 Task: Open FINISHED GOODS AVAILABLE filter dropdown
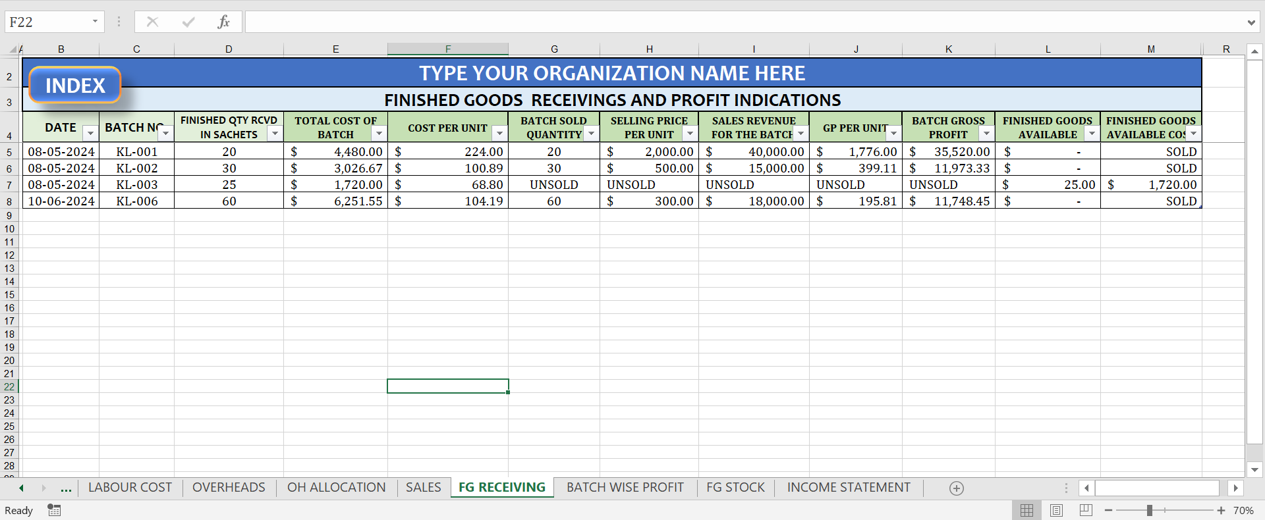1092,134
